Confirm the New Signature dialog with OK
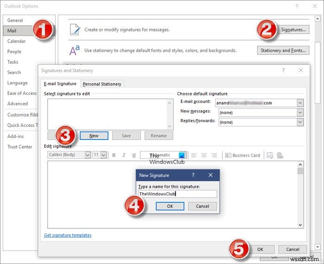The height and width of the screenshot is (264, 324). (x=170, y=206)
